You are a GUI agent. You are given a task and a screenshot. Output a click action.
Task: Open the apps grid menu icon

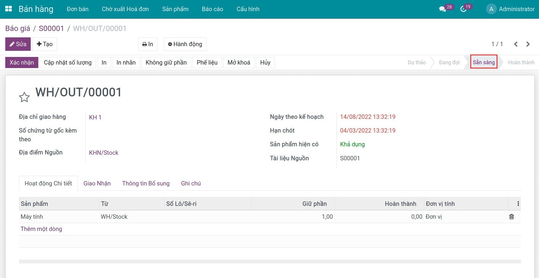[x=9, y=9]
